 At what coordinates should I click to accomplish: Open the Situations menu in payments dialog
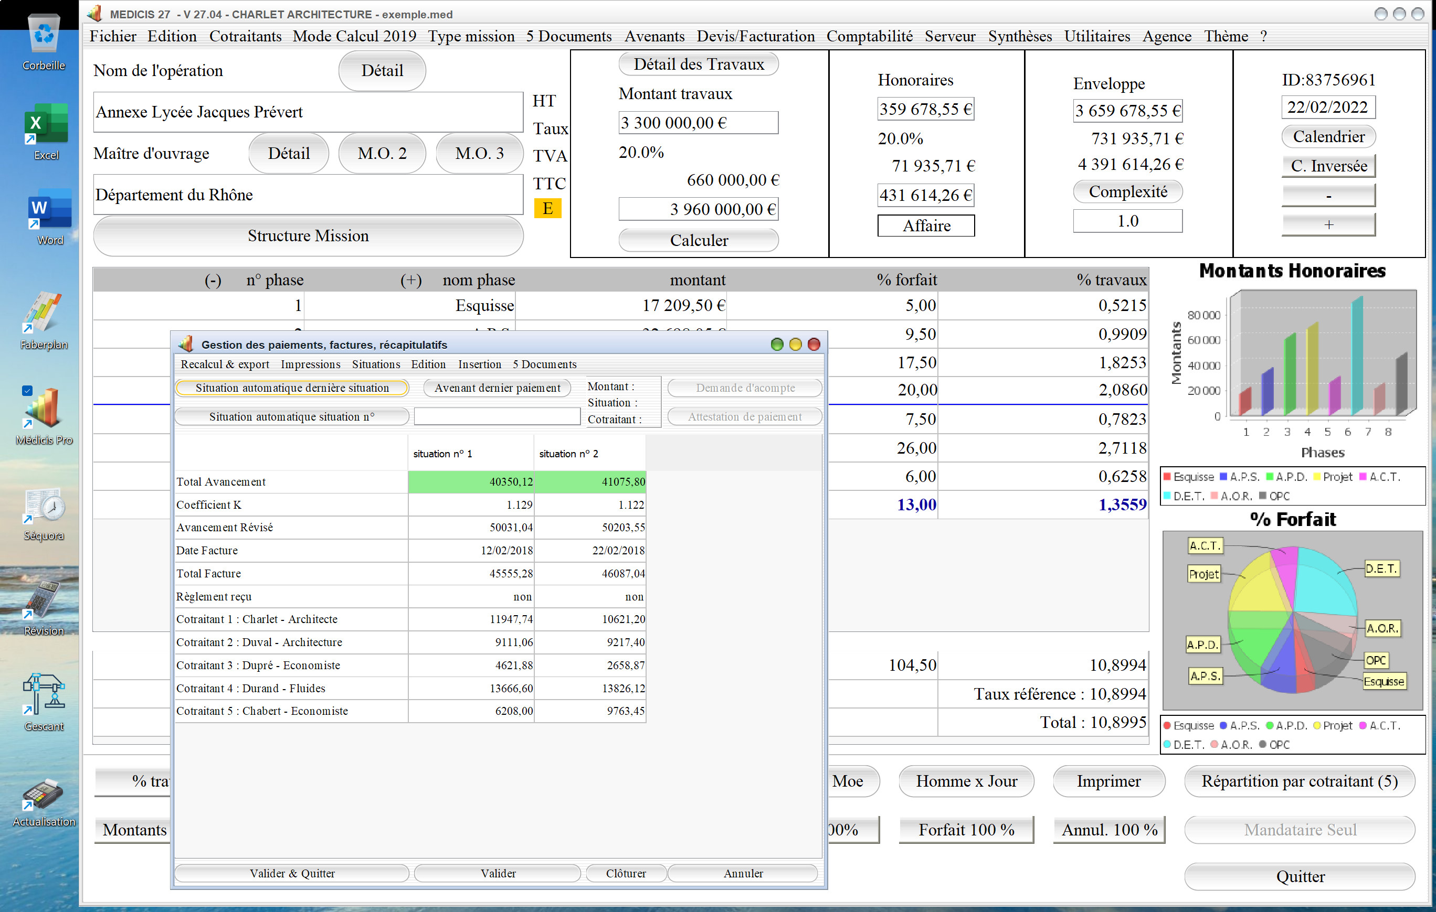click(376, 364)
